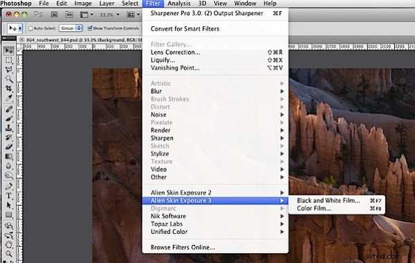Open the Layer menu
415x263 pixels.
coord(107,3)
